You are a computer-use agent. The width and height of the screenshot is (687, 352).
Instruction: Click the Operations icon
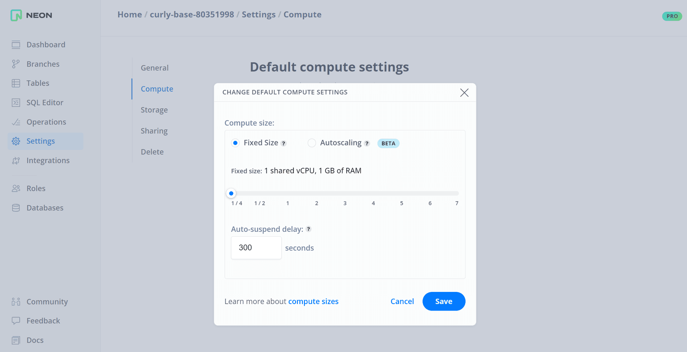[16, 122]
